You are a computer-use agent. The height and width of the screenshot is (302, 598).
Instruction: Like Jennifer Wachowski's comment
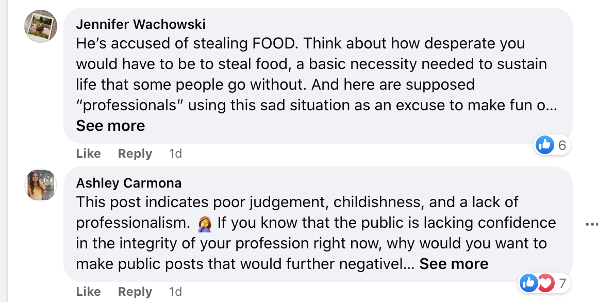tap(88, 154)
